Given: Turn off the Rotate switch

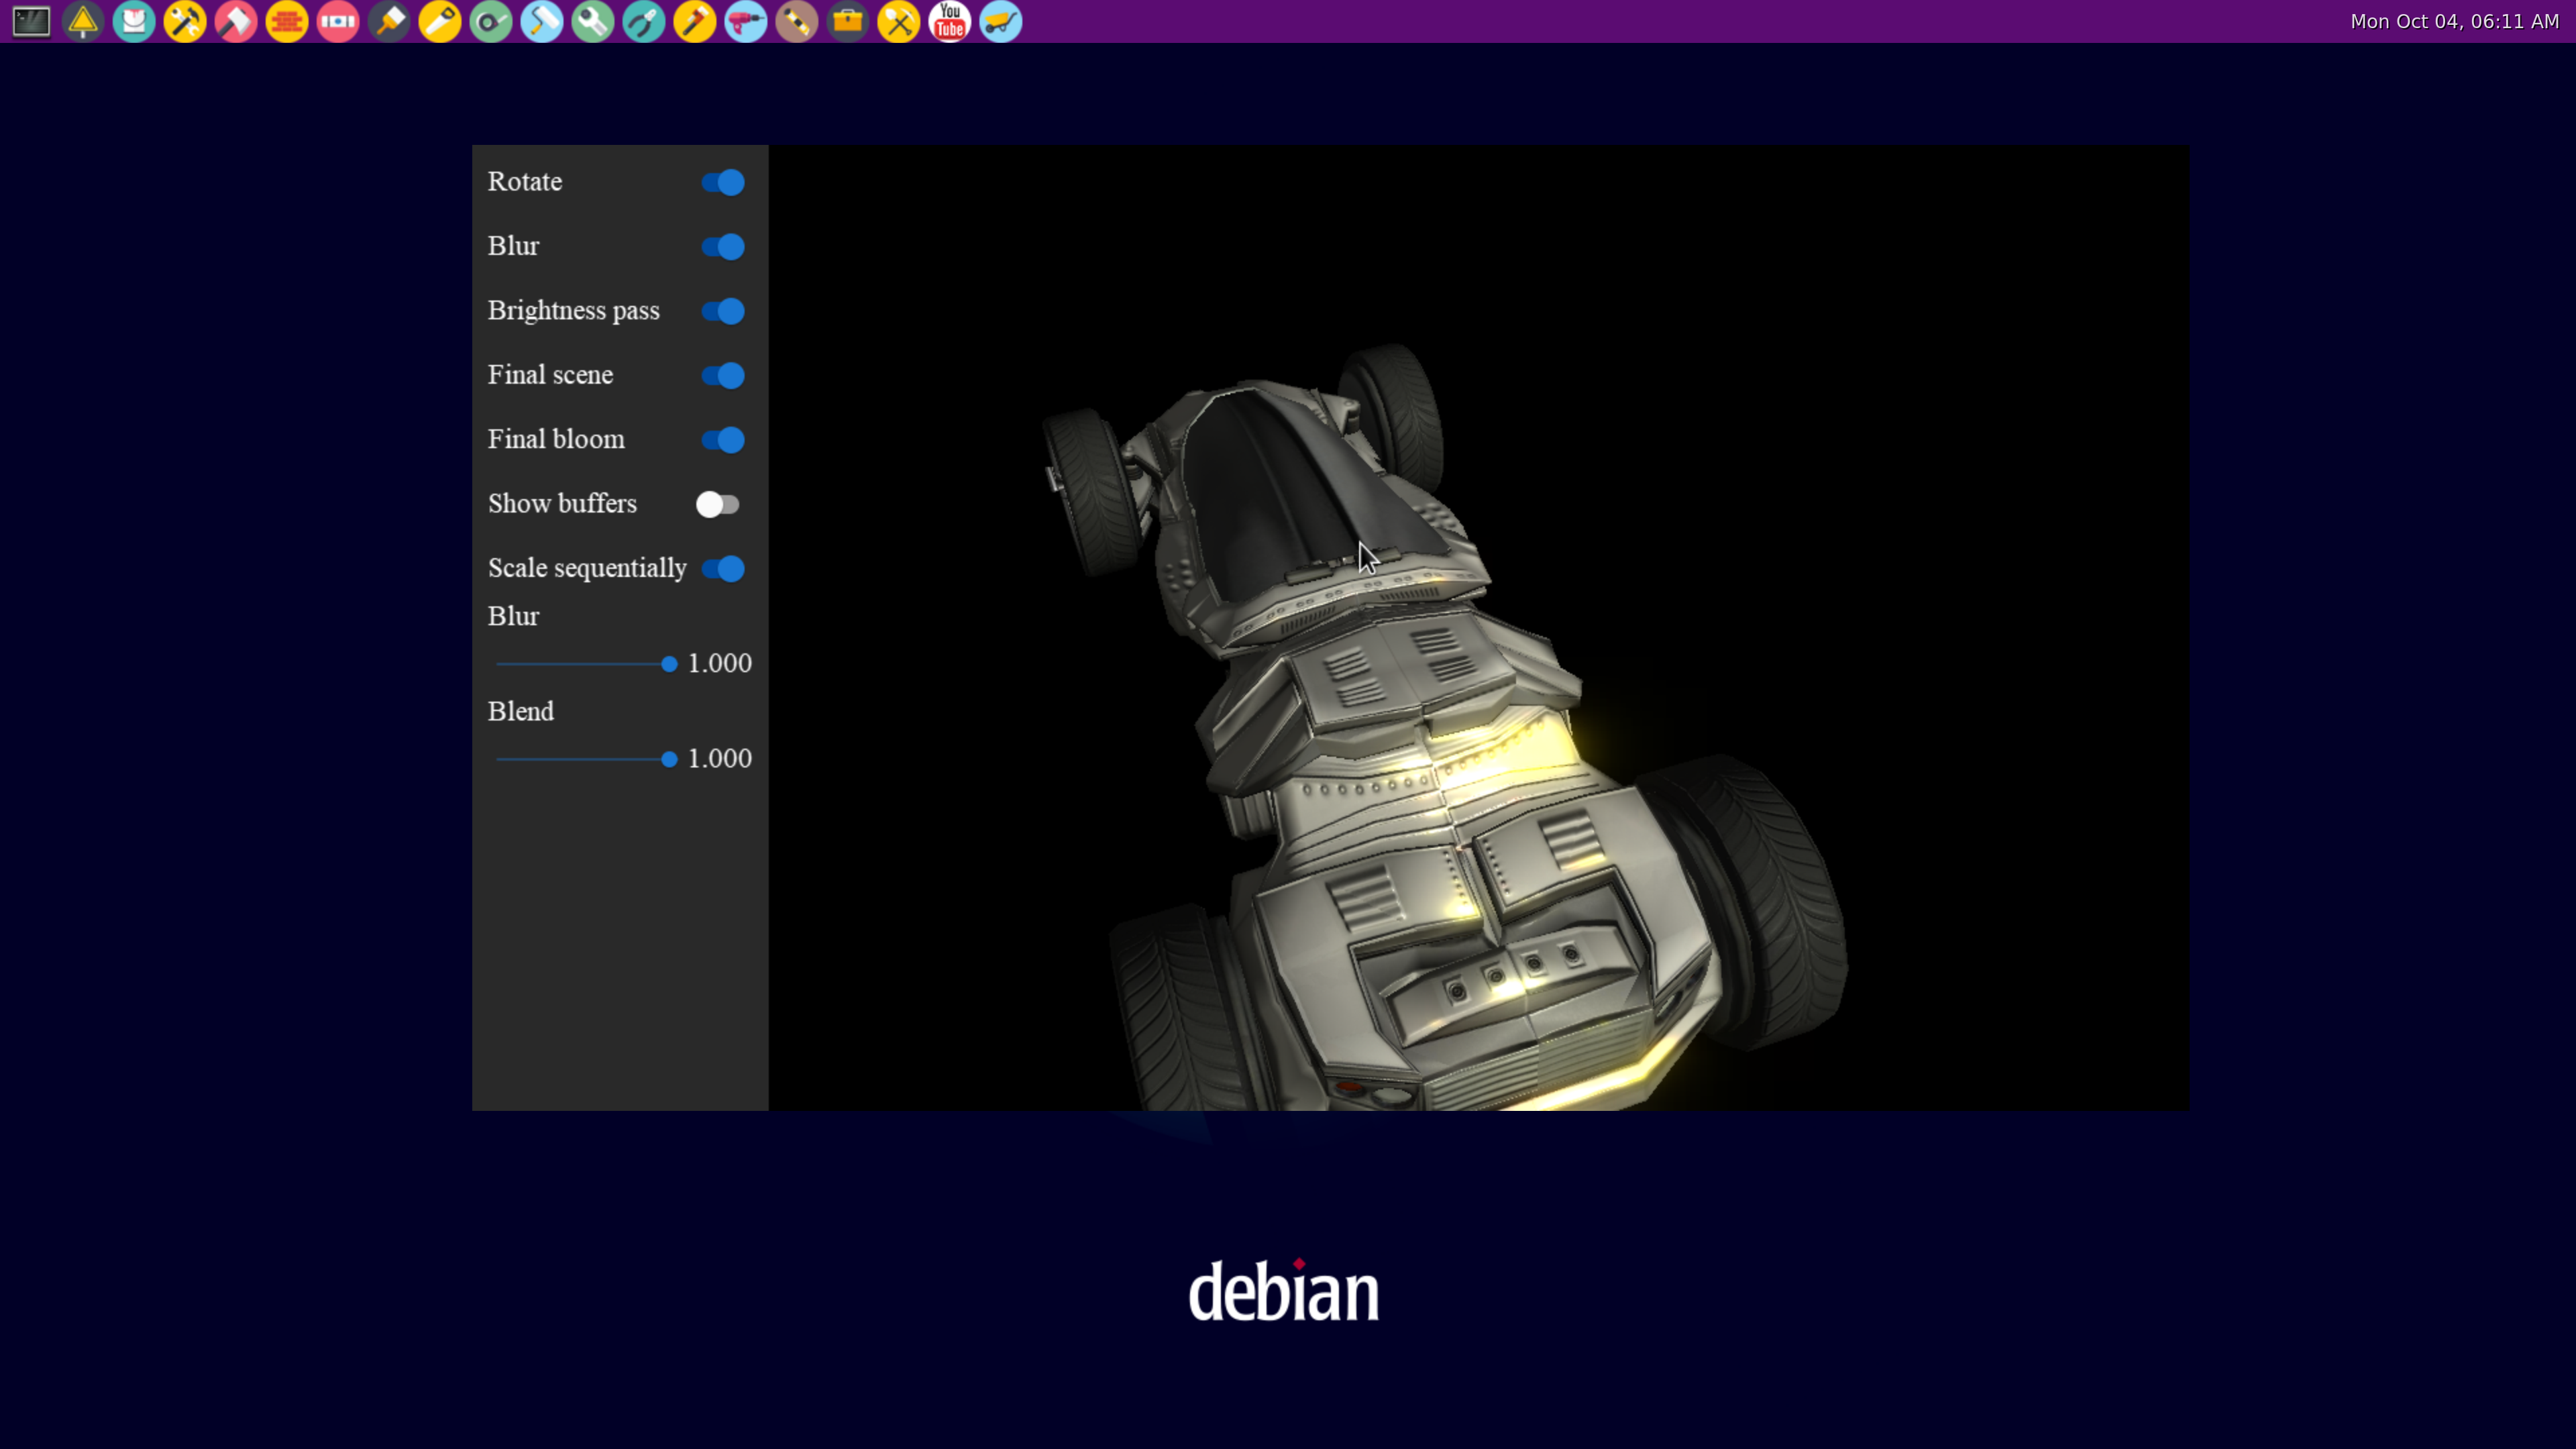Looking at the screenshot, I should [722, 182].
